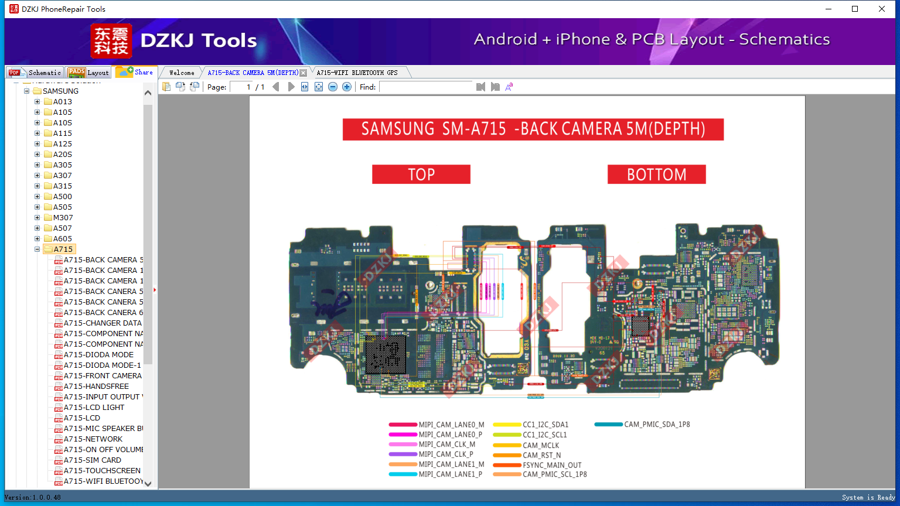
Task: Click the PDF icon beside A715-NETWORK
Action: (x=59, y=439)
